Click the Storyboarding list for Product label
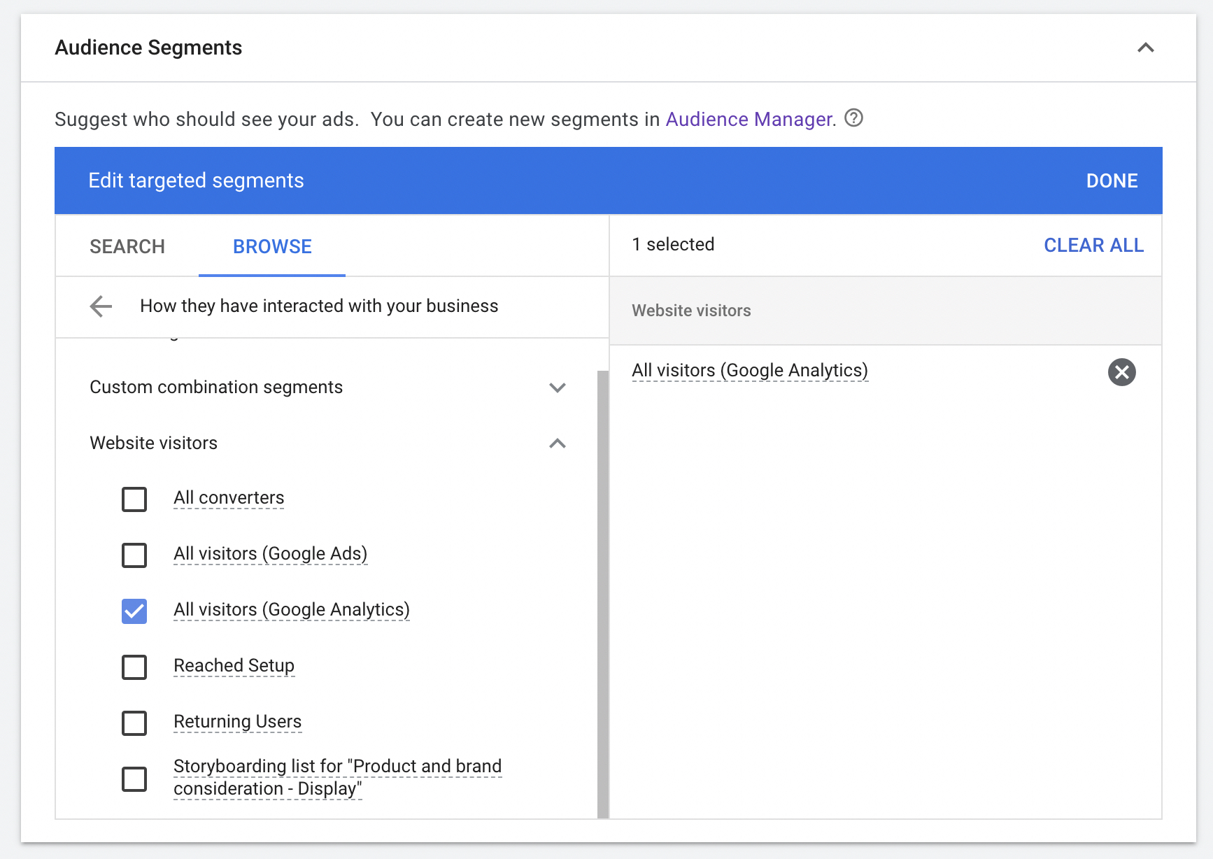Screen dimensions: 1213x859 point(337,778)
